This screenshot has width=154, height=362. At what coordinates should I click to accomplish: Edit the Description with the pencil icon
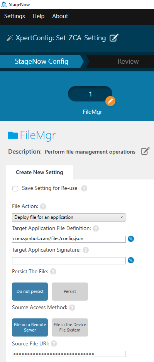tap(145, 151)
